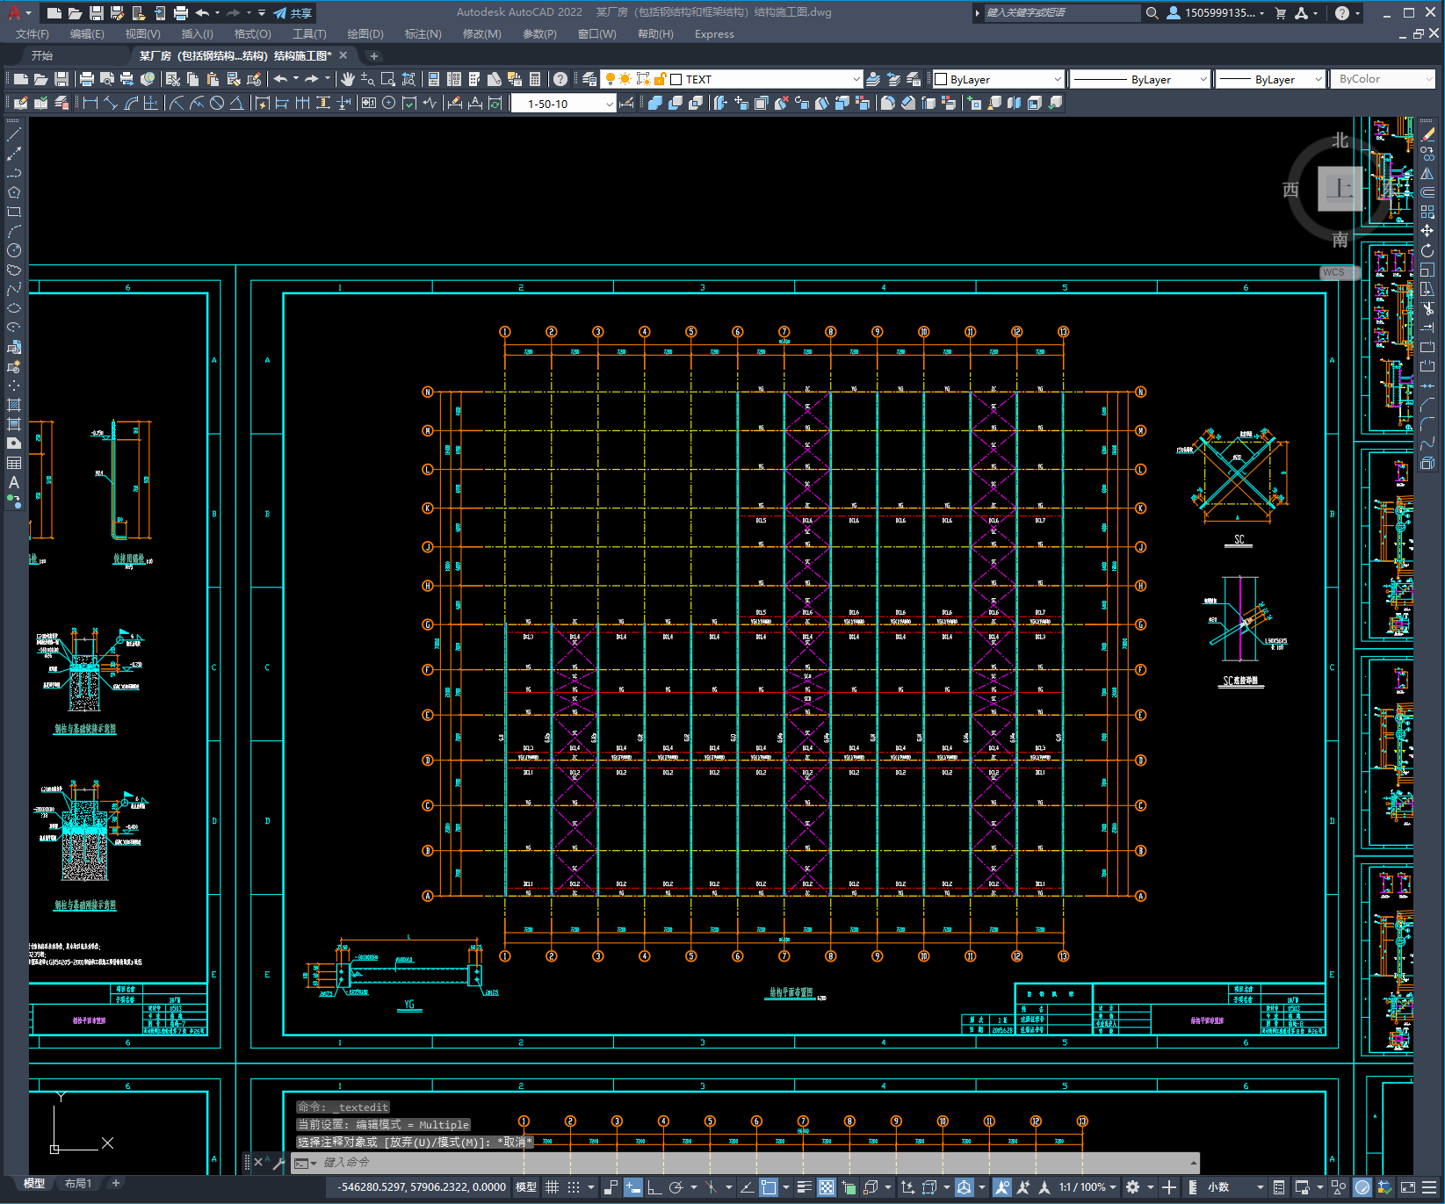This screenshot has width=1445, height=1204.
Task: Click the 上 top face of ViewCube
Action: (x=1340, y=188)
